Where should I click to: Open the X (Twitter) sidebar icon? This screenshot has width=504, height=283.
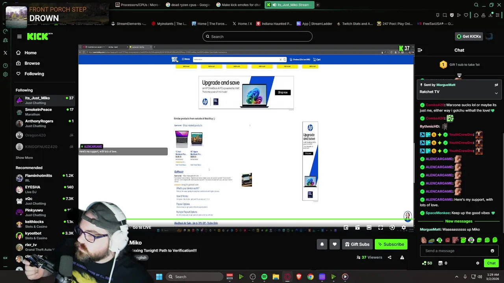[x=5, y=52]
